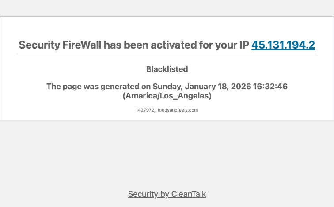Click the word CleanTalk in footer link

tap(189, 194)
